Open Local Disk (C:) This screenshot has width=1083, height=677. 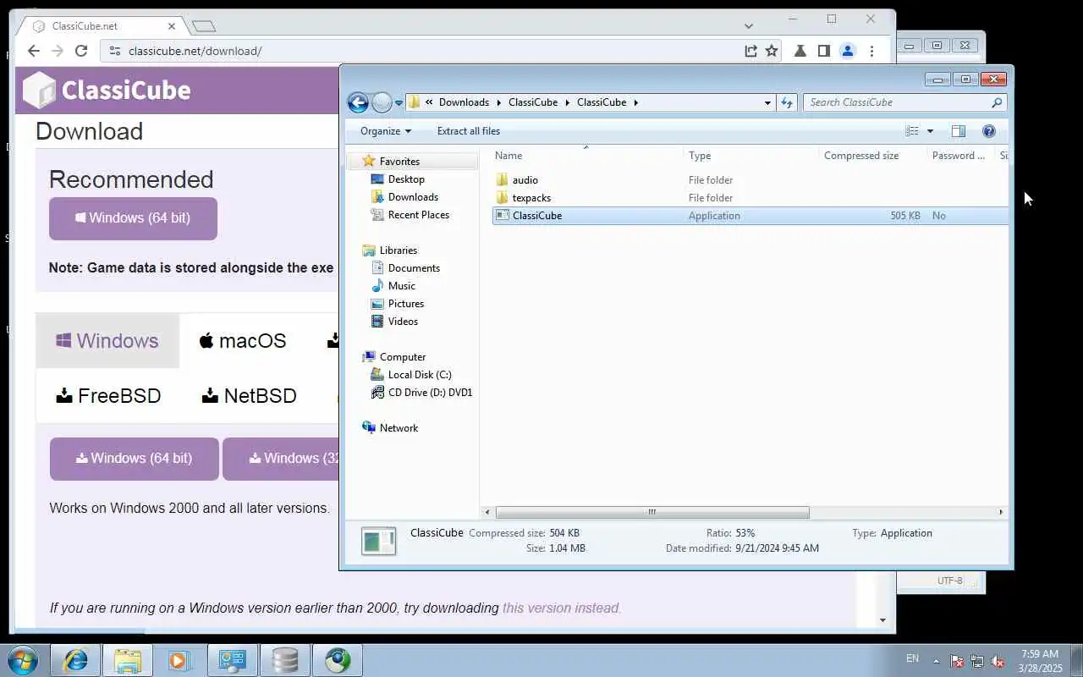pyautogui.click(x=419, y=375)
